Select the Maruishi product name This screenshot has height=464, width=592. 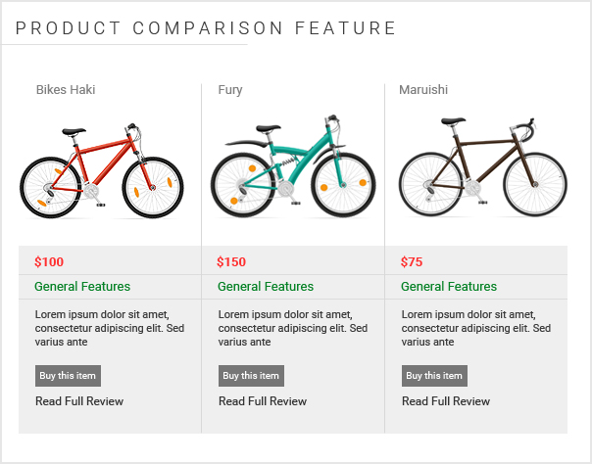pos(423,90)
